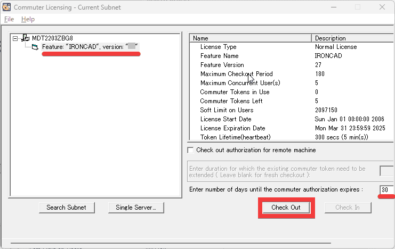Select the Commuter Tokens in Use row
This screenshot has width=395, height=249.
pyautogui.click(x=292, y=92)
